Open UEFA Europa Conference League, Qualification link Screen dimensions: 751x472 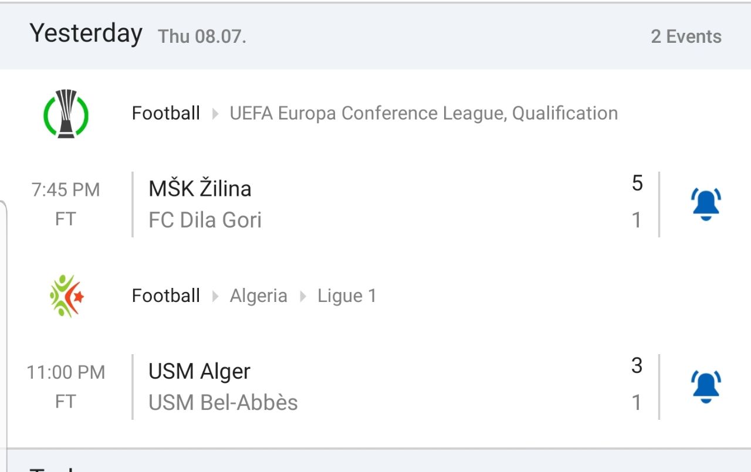(424, 113)
